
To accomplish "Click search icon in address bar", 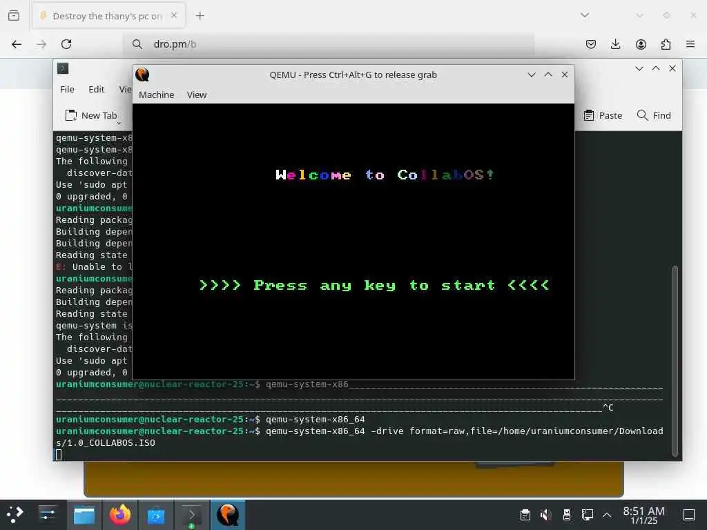I will pyautogui.click(x=137, y=44).
